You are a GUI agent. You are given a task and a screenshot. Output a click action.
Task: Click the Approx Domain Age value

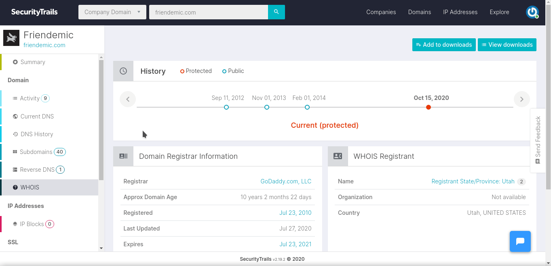click(276, 197)
